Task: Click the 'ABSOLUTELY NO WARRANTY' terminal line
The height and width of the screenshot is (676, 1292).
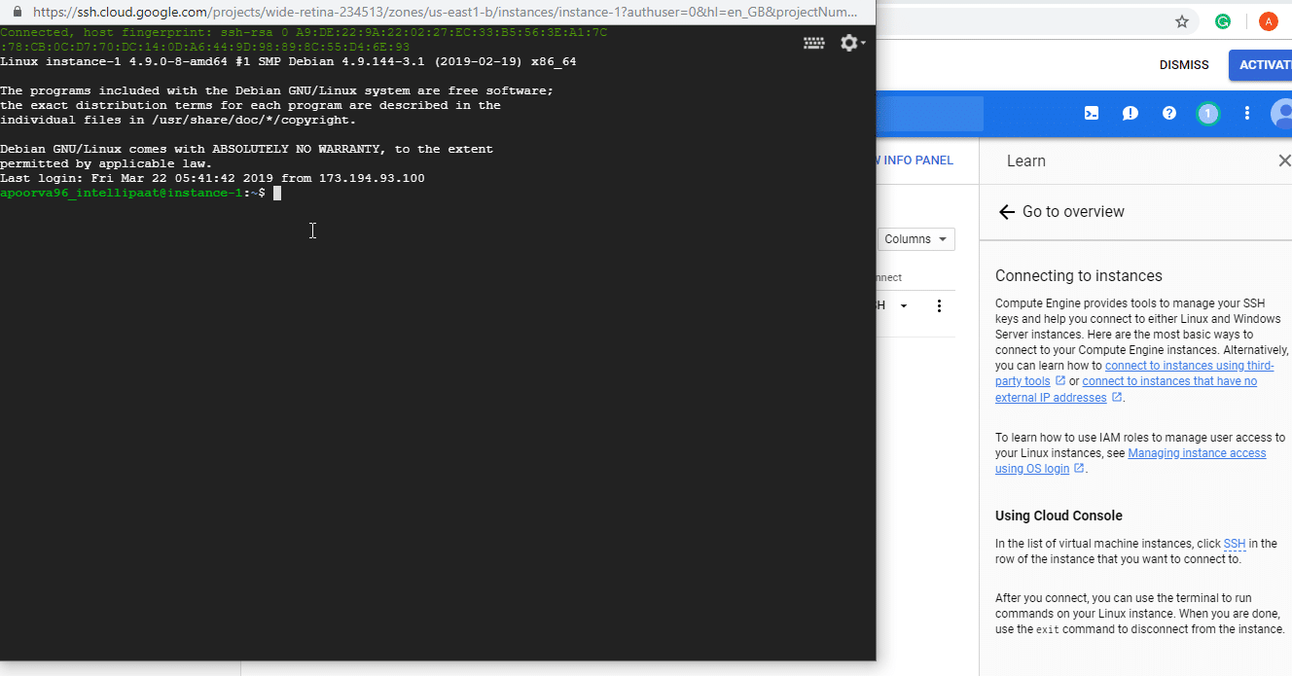Action: pyautogui.click(x=246, y=150)
